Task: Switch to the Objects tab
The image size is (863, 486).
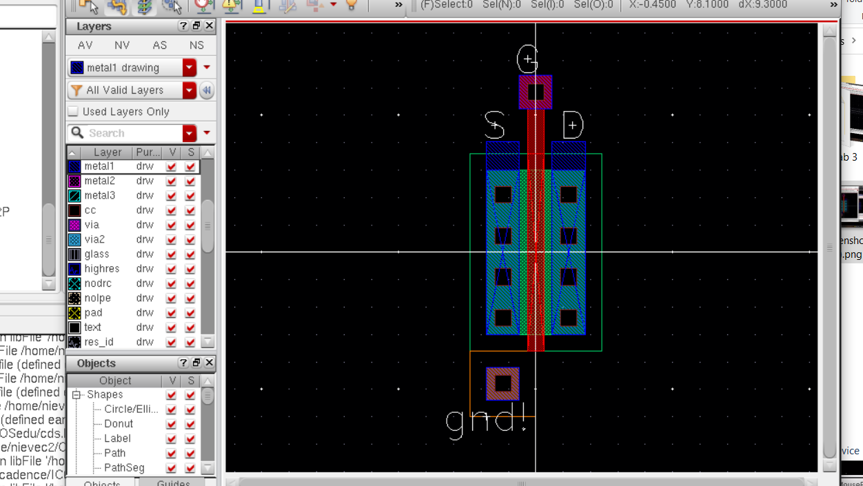Action: click(x=102, y=483)
